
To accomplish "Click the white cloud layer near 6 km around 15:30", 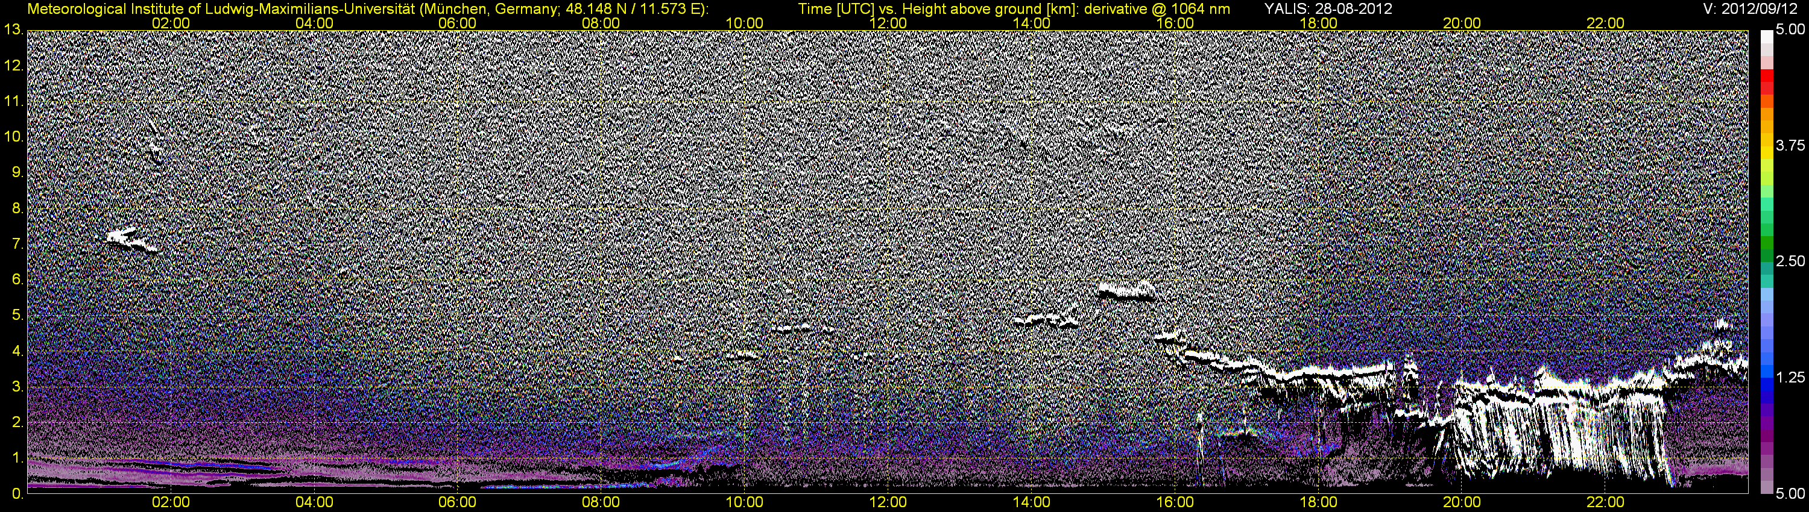I will (x=1126, y=290).
